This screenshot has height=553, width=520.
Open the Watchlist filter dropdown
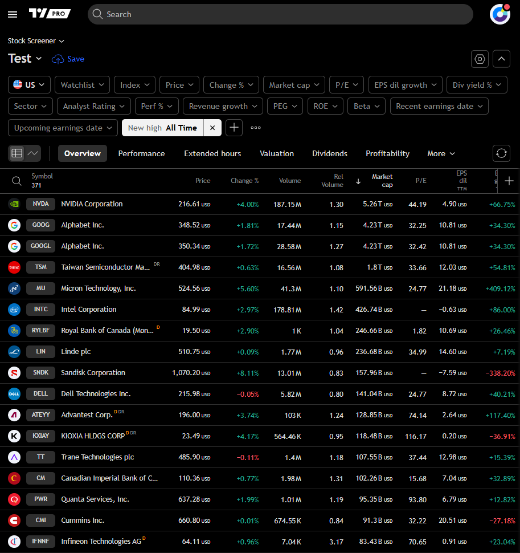(x=82, y=85)
